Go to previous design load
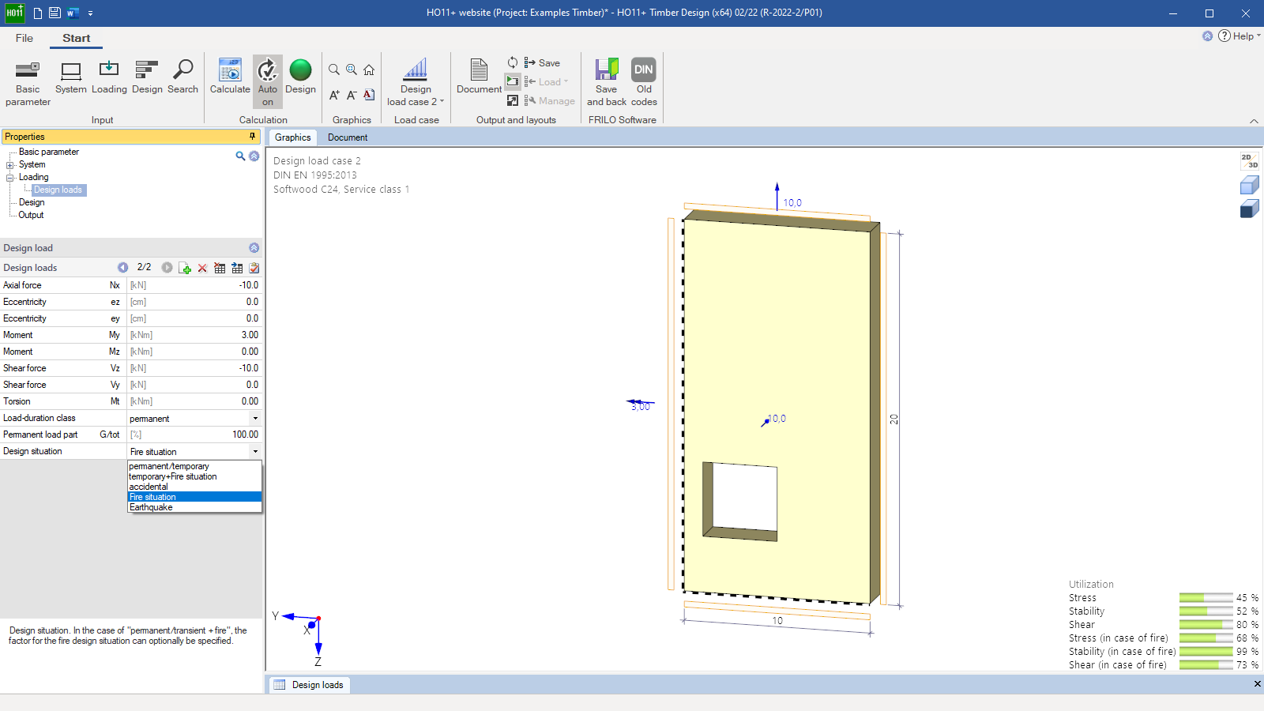 point(122,268)
